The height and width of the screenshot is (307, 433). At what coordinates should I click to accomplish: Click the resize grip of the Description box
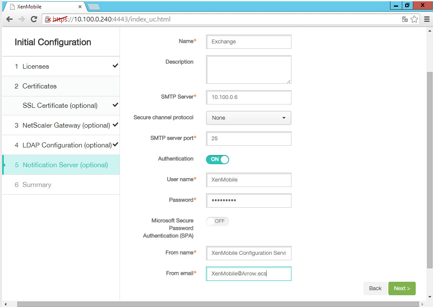[x=289, y=81]
